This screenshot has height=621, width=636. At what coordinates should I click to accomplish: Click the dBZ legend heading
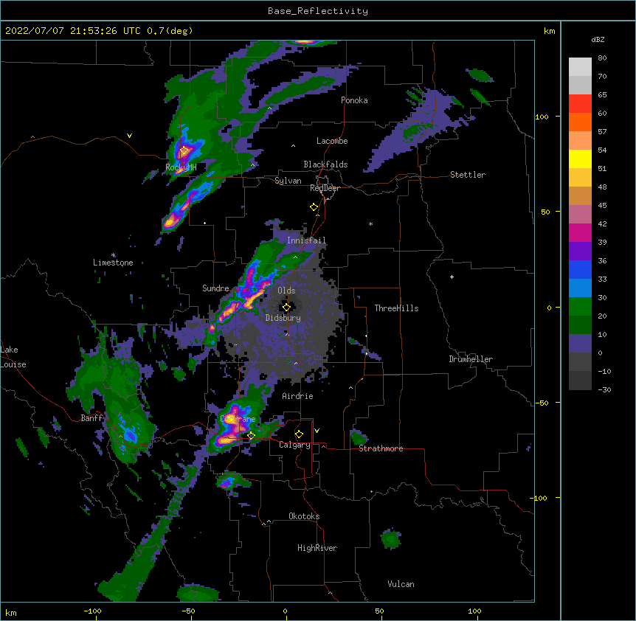598,39
